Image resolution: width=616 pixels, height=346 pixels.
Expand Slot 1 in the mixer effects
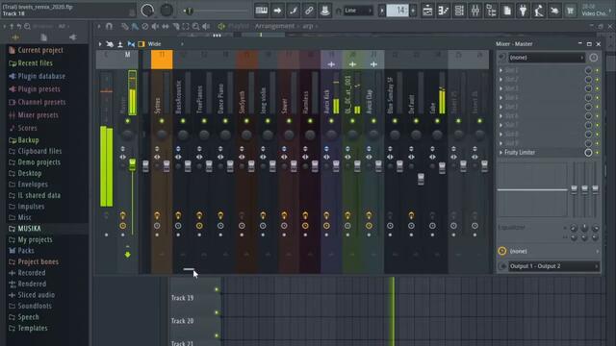(x=500, y=70)
